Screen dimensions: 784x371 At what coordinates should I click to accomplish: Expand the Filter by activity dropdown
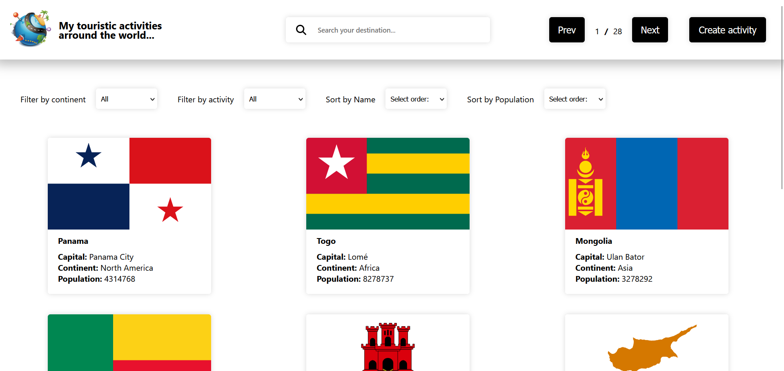pyautogui.click(x=275, y=99)
